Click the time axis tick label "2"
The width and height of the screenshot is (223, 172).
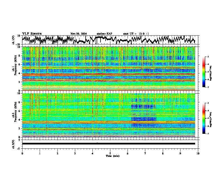point(57,153)
